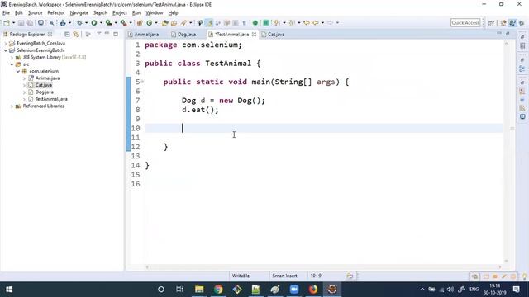Open the Debug button dropdown arrow
Screen dimensions: 529x297
[86, 23]
